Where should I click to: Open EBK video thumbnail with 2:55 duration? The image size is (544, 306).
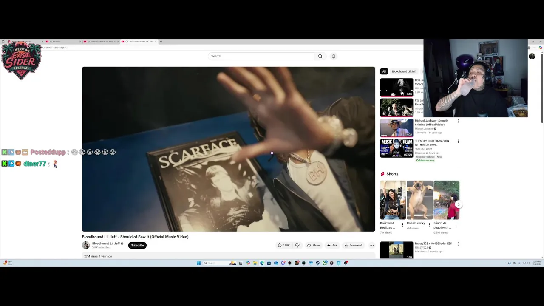(x=397, y=87)
